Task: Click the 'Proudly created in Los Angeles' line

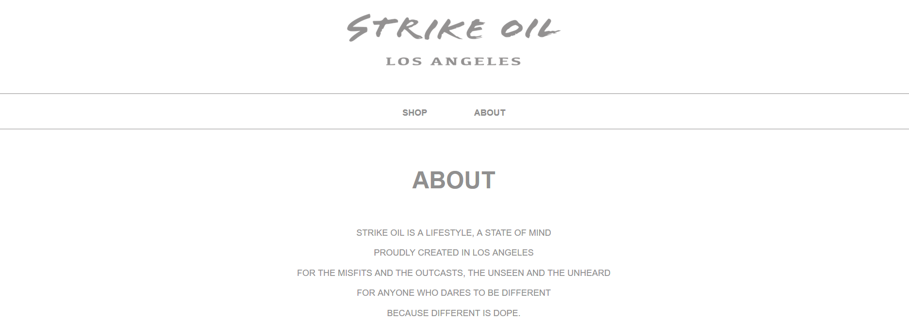Action: [453, 253]
